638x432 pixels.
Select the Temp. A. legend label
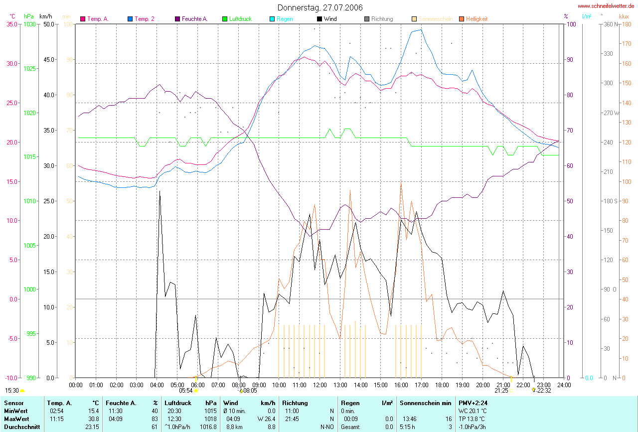[98, 19]
